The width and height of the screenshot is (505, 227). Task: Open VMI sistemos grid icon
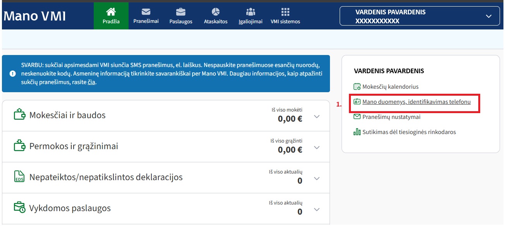[x=285, y=12]
